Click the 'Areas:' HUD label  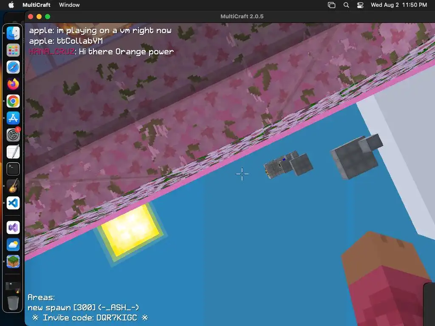click(x=41, y=298)
